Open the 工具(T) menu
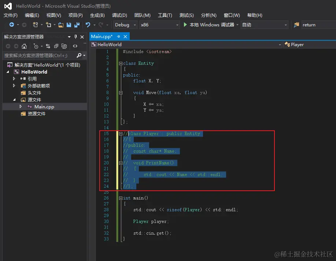This screenshot has width=336, height=261. tap(165, 15)
